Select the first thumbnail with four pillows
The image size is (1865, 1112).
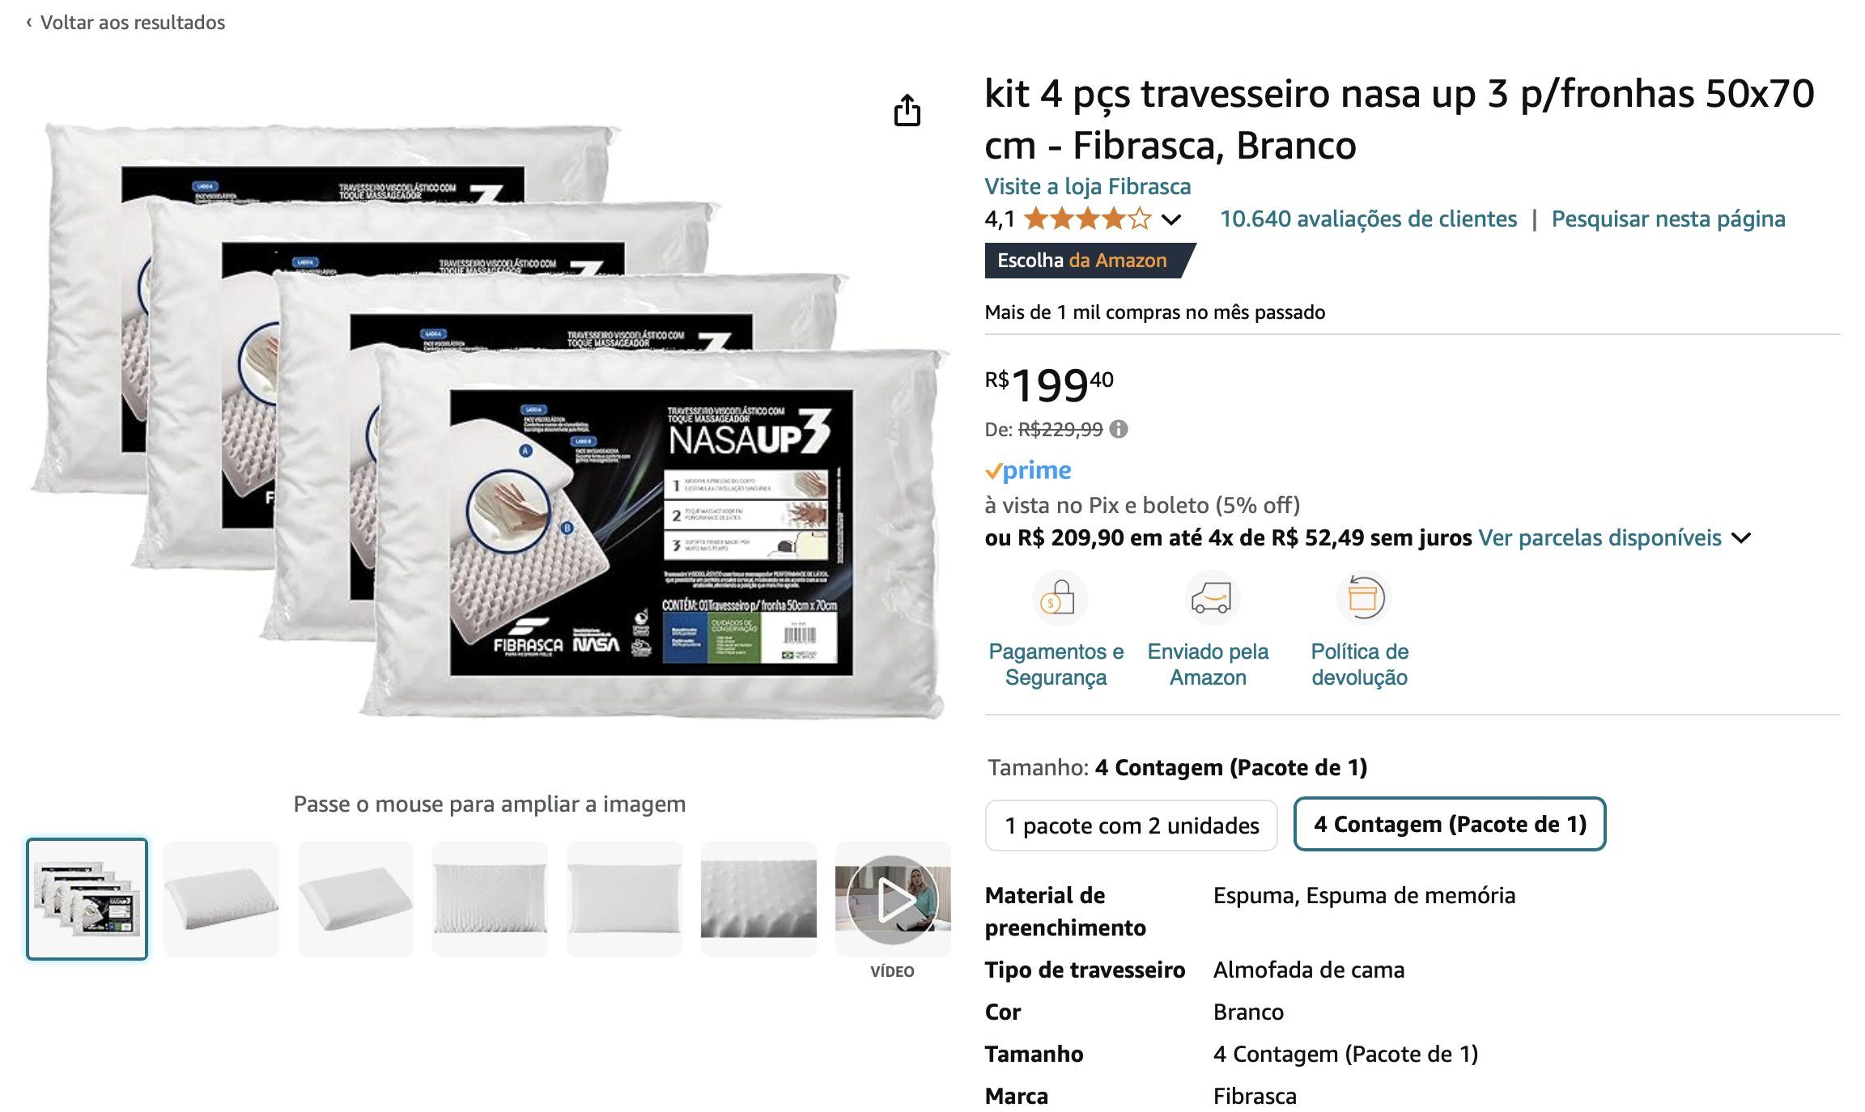tap(87, 898)
